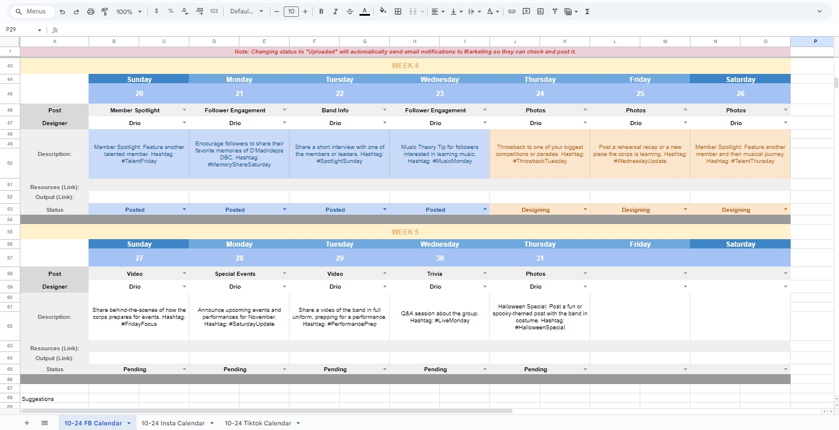Viewport: 839px width, 430px height.
Task: Activate the Paint format tool
Action: 105,12
